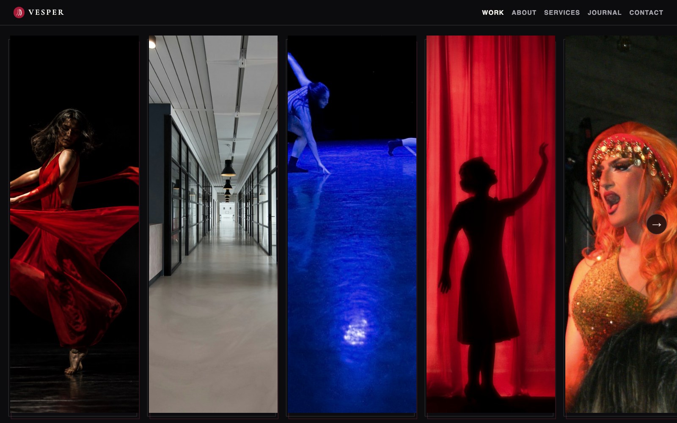Screen dimensions: 677x423
Task: Click the VESPER brand name text
Action: [46, 12]
